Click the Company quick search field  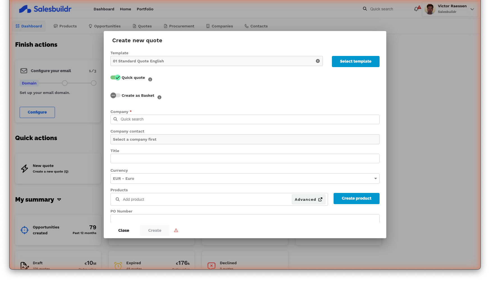[x=245, y=119]
